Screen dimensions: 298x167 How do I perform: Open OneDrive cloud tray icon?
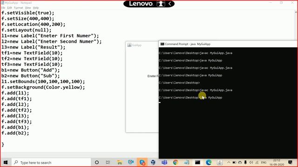coord(240,162)
